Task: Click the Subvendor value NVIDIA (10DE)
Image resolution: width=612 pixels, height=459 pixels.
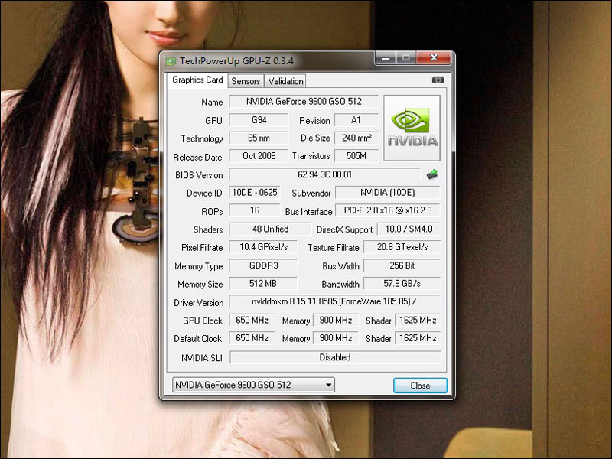Action: coord(388,193)
